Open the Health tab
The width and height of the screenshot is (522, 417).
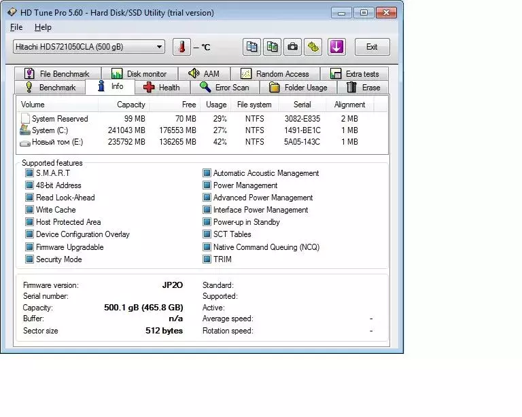click(x=162, y=88)
